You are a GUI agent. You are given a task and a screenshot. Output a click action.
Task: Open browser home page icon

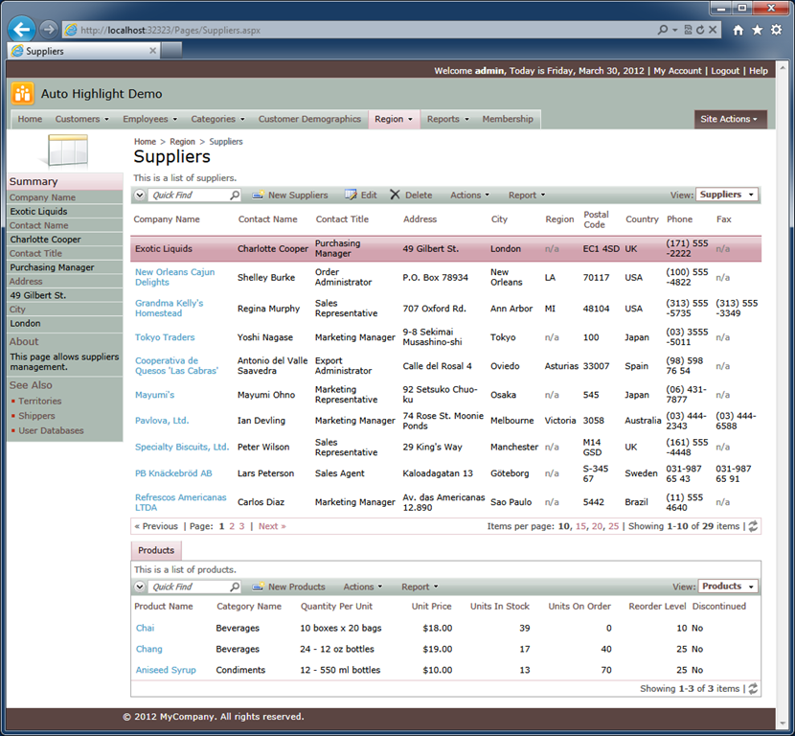tap(738, 30)
